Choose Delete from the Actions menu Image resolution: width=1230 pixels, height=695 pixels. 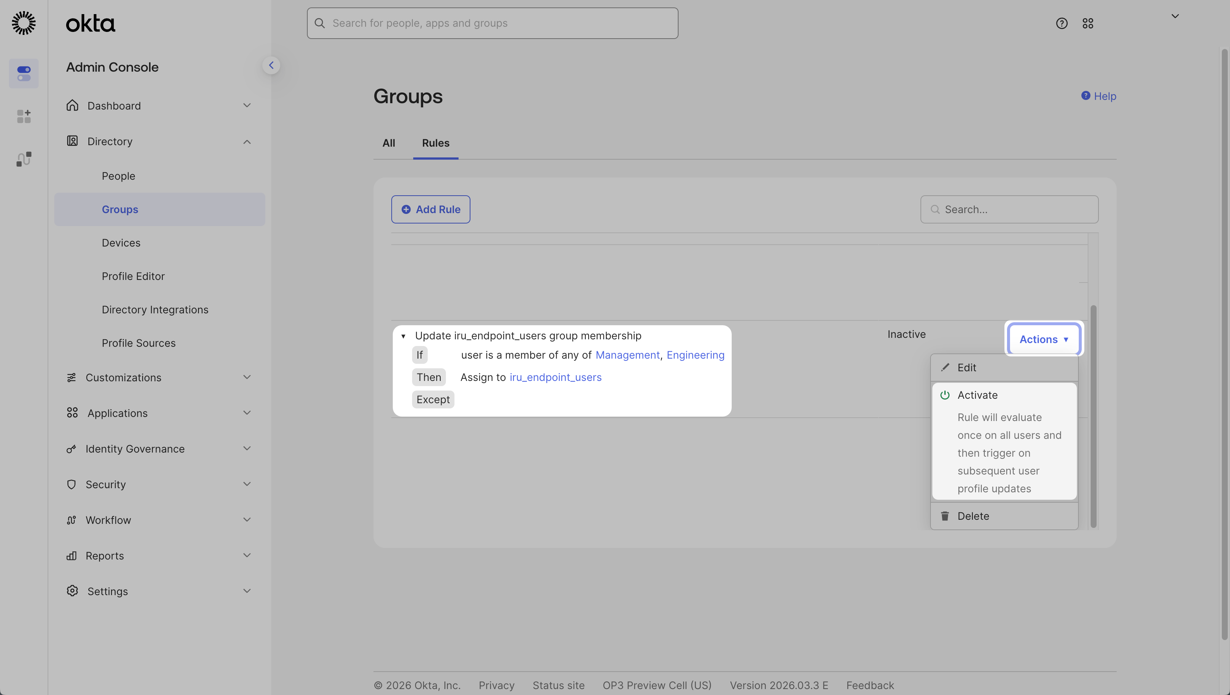click(1004, 516)
